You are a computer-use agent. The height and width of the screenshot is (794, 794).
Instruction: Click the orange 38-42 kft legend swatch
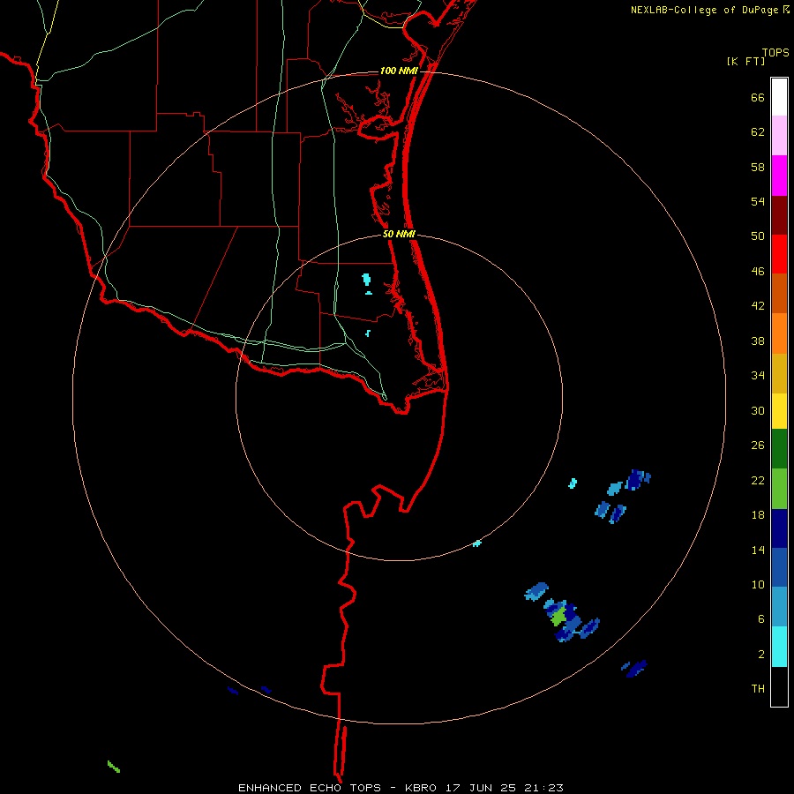click(x=779, y=333)
